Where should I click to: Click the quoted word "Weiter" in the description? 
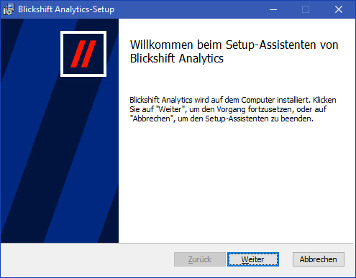170,109
